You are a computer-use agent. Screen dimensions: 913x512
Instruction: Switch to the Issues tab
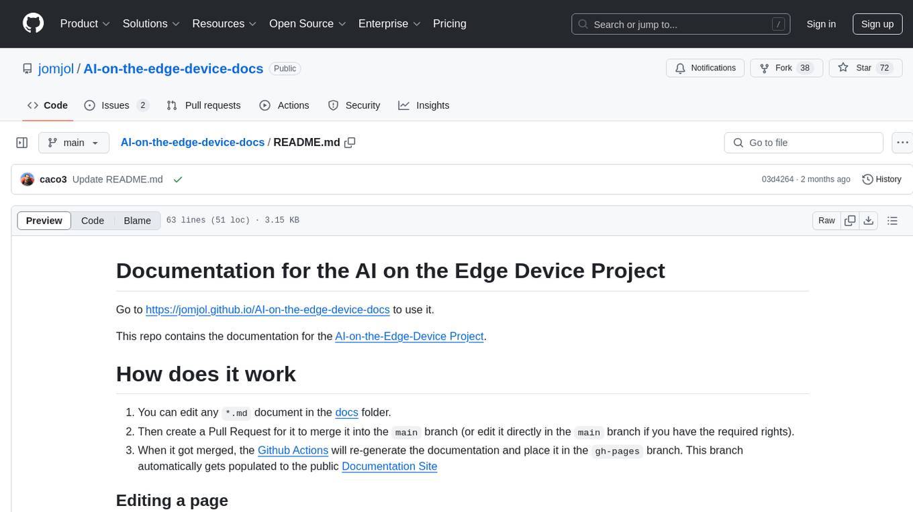tap(116, 105)
